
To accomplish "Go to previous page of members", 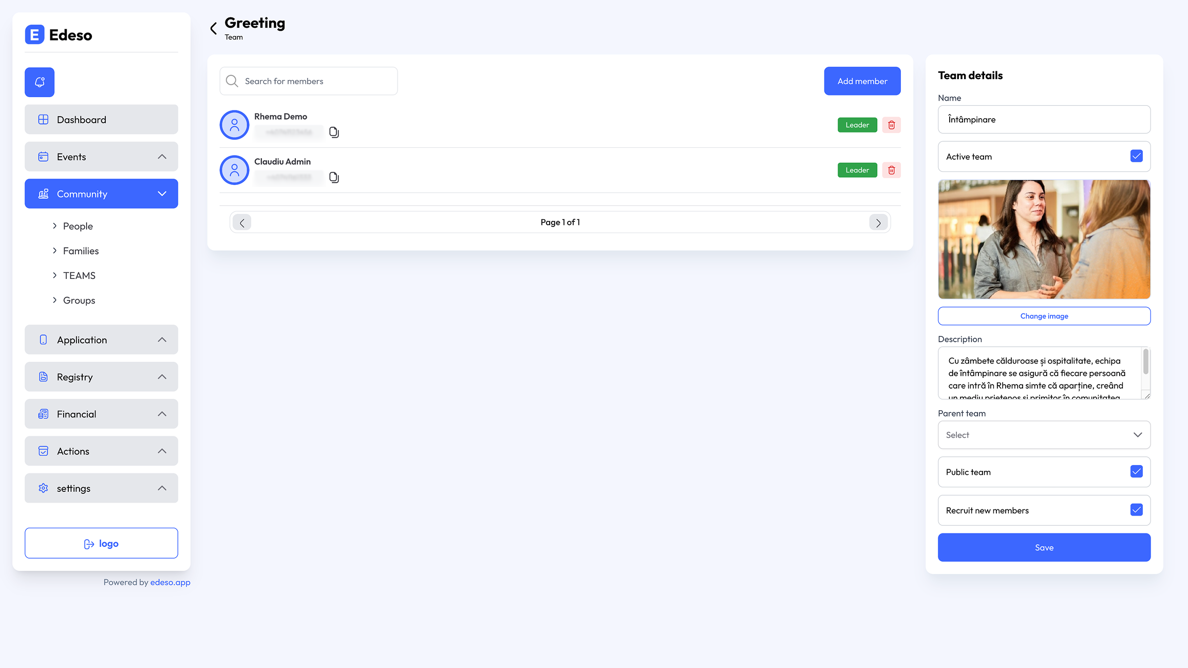I will click(x=242, y=222).
